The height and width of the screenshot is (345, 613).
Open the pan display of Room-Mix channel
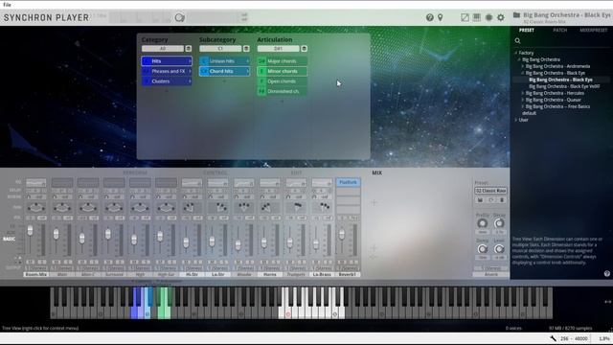click(36, 207)
